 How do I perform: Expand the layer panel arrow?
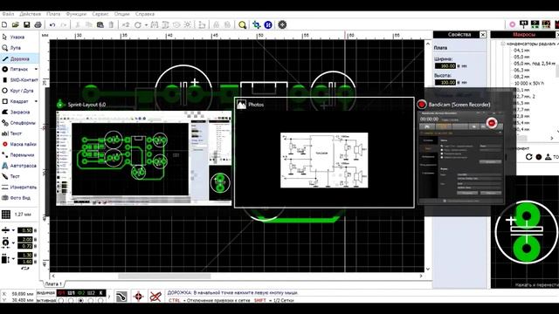pos(109,296)
